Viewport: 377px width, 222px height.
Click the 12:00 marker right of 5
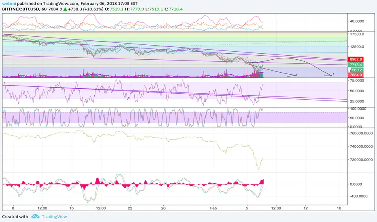click(x=276, y=208)
